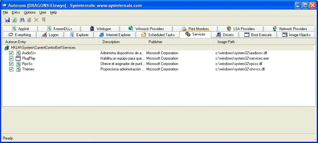Switch to the KnownDLLs tab
Screen dimensions: 318x143
point(59,29)
